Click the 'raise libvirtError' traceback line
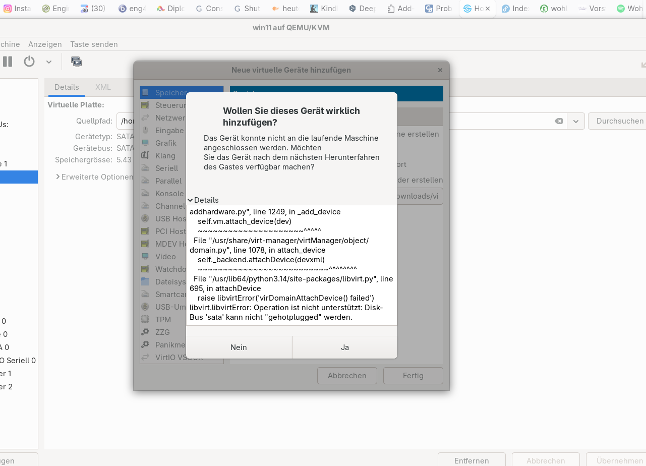The height and width of the screenshot is (466, 646). [286, 298]
